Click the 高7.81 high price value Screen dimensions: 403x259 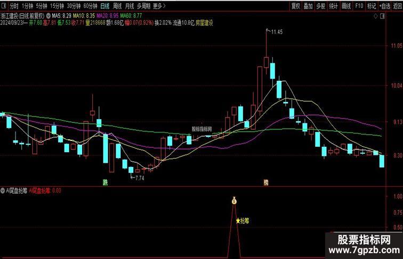pos(50,23)
